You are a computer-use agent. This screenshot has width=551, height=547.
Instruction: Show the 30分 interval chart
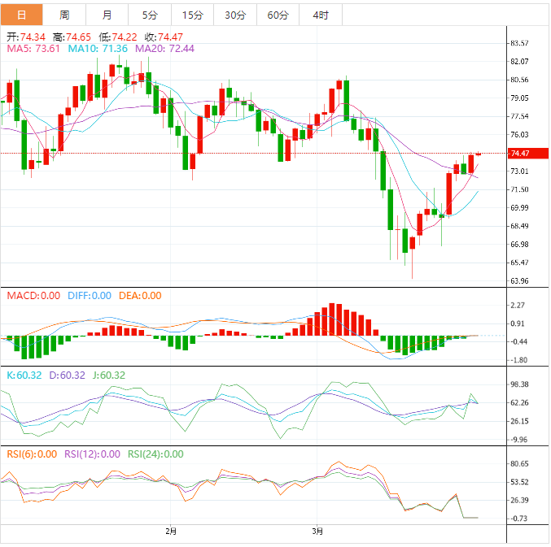235,15
